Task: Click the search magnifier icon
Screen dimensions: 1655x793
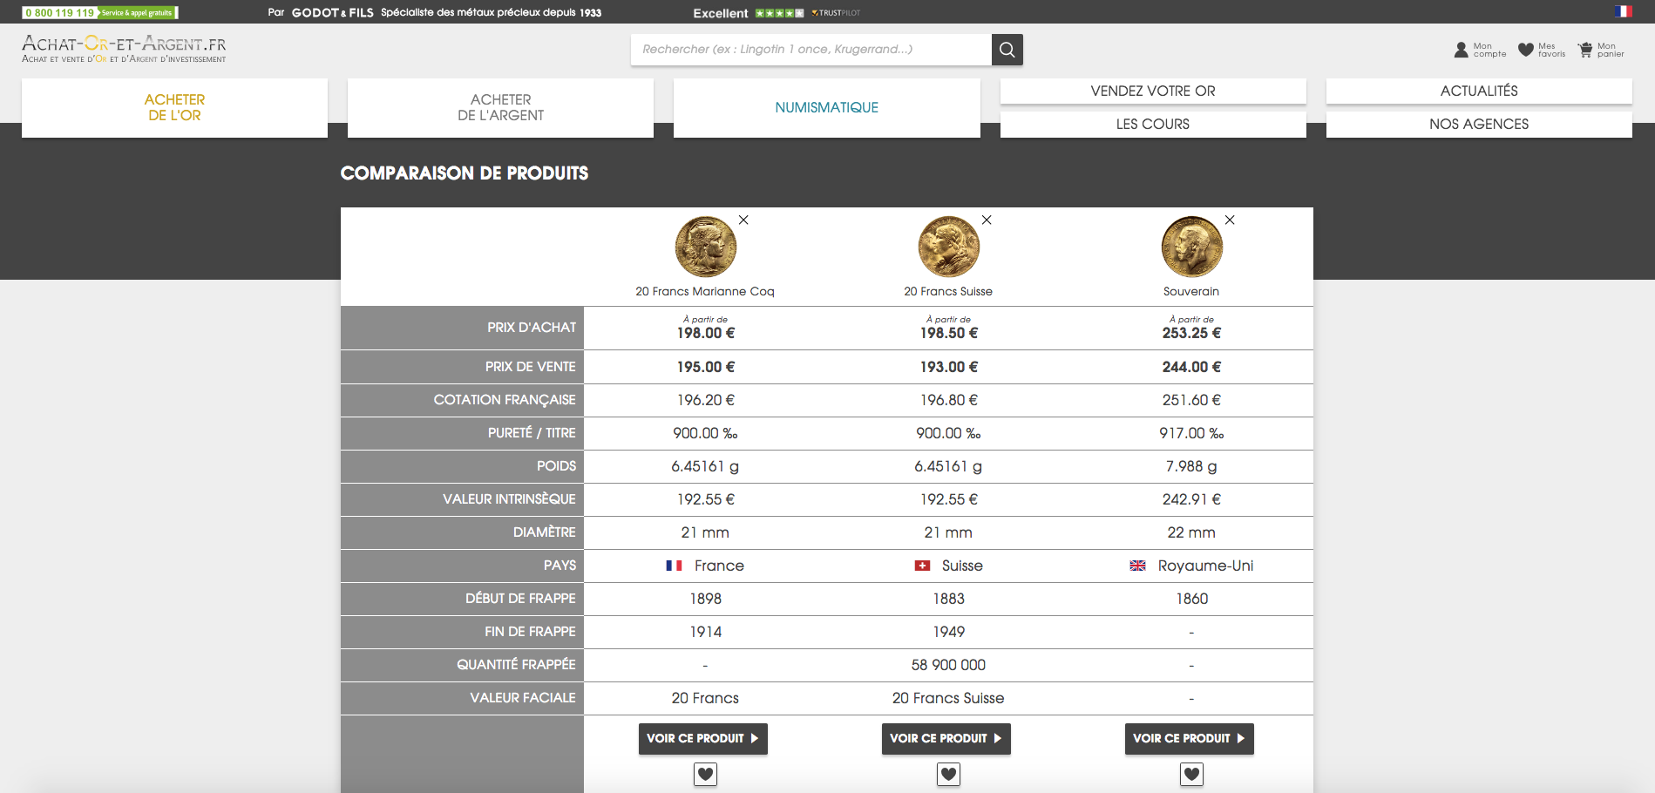Action: coord(1007,50)
